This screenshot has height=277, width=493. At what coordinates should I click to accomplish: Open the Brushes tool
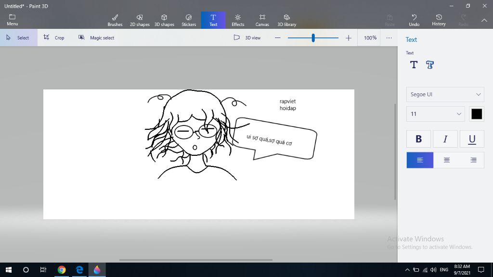[x=115, y=20]
